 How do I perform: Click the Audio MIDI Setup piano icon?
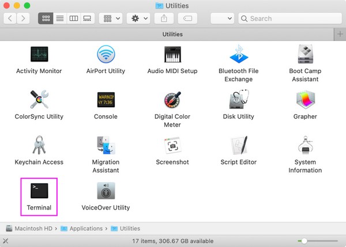click(x=172, y=54)
